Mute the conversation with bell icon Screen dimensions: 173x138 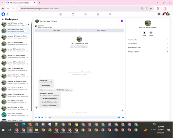145,33
